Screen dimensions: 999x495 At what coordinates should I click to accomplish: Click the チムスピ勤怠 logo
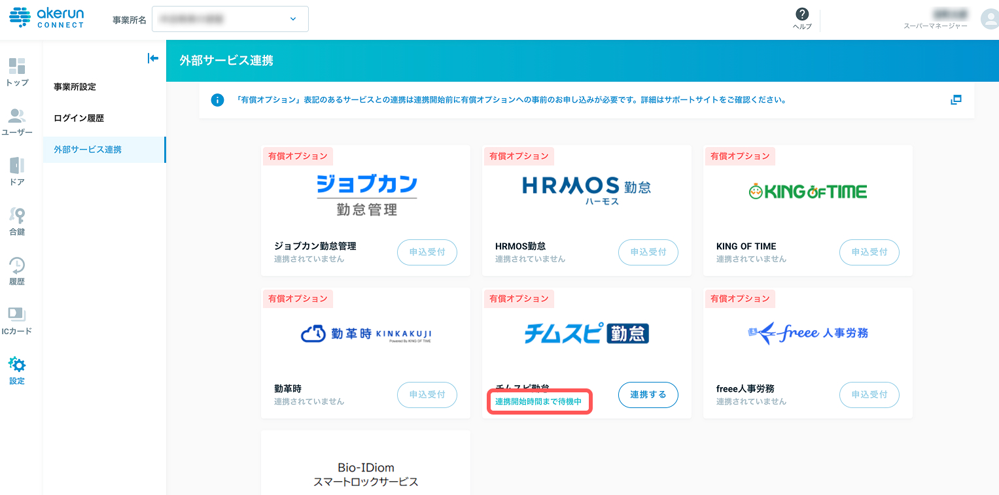click(x=587, y=333)
